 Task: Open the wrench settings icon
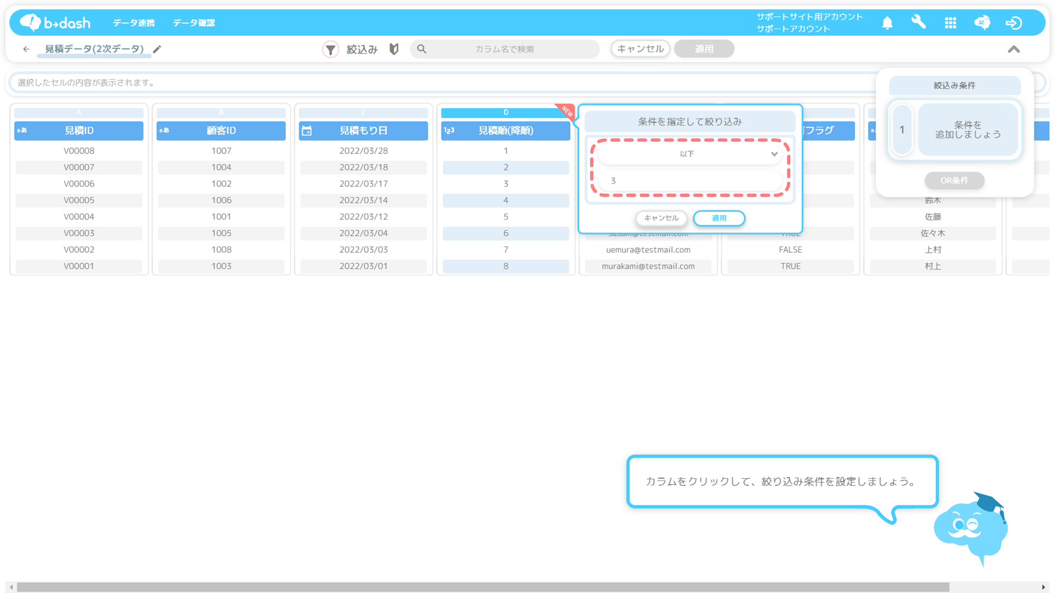pos(918,22)
